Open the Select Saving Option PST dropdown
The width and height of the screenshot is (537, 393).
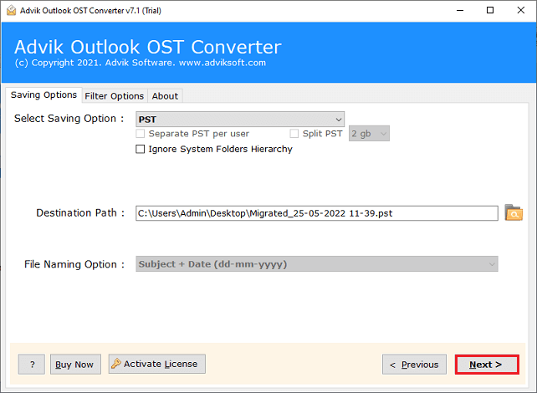click(240, 119)
